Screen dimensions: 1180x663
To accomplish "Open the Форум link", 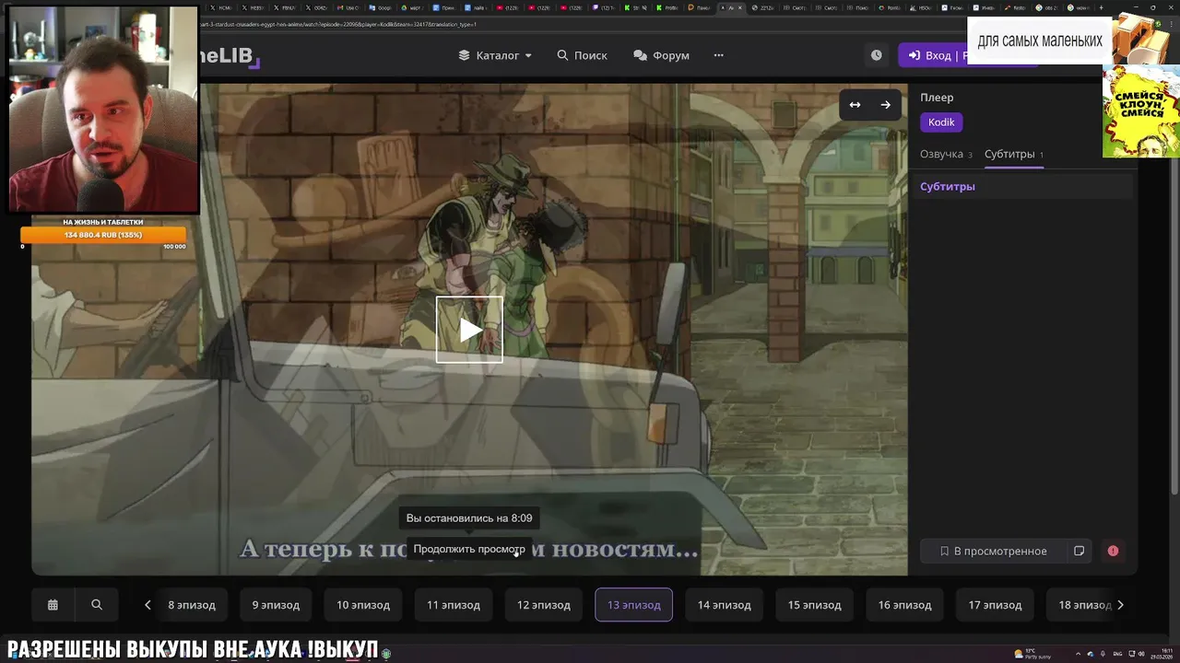I will pos(661,55).
